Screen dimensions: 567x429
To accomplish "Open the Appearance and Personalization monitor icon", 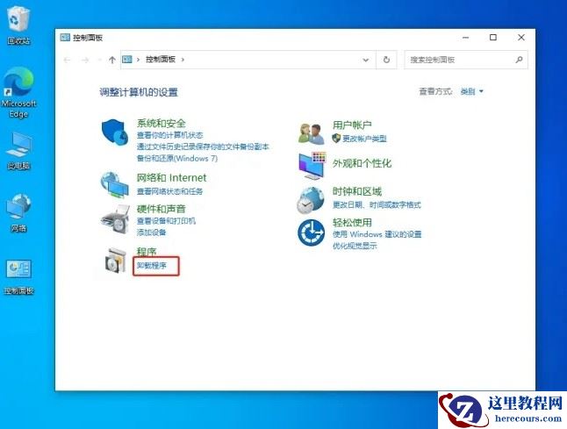I will 312,166.
